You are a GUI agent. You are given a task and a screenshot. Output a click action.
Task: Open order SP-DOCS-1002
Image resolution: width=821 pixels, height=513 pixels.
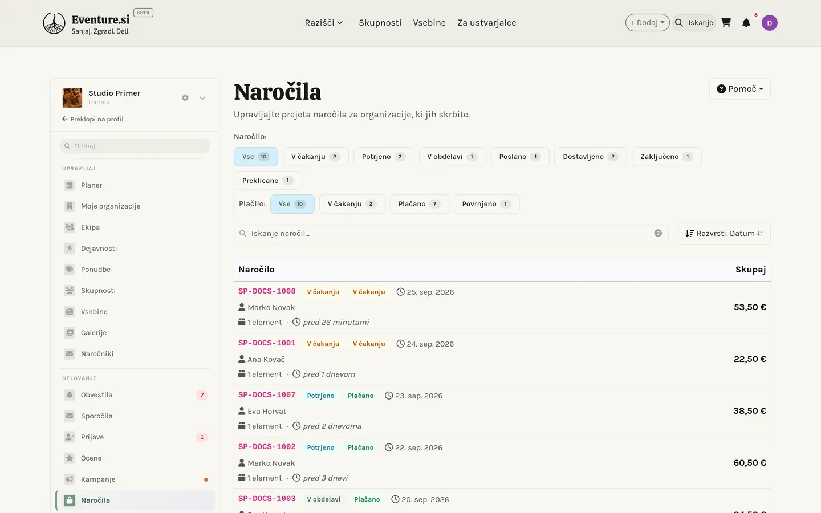click(x=267, y=447)
